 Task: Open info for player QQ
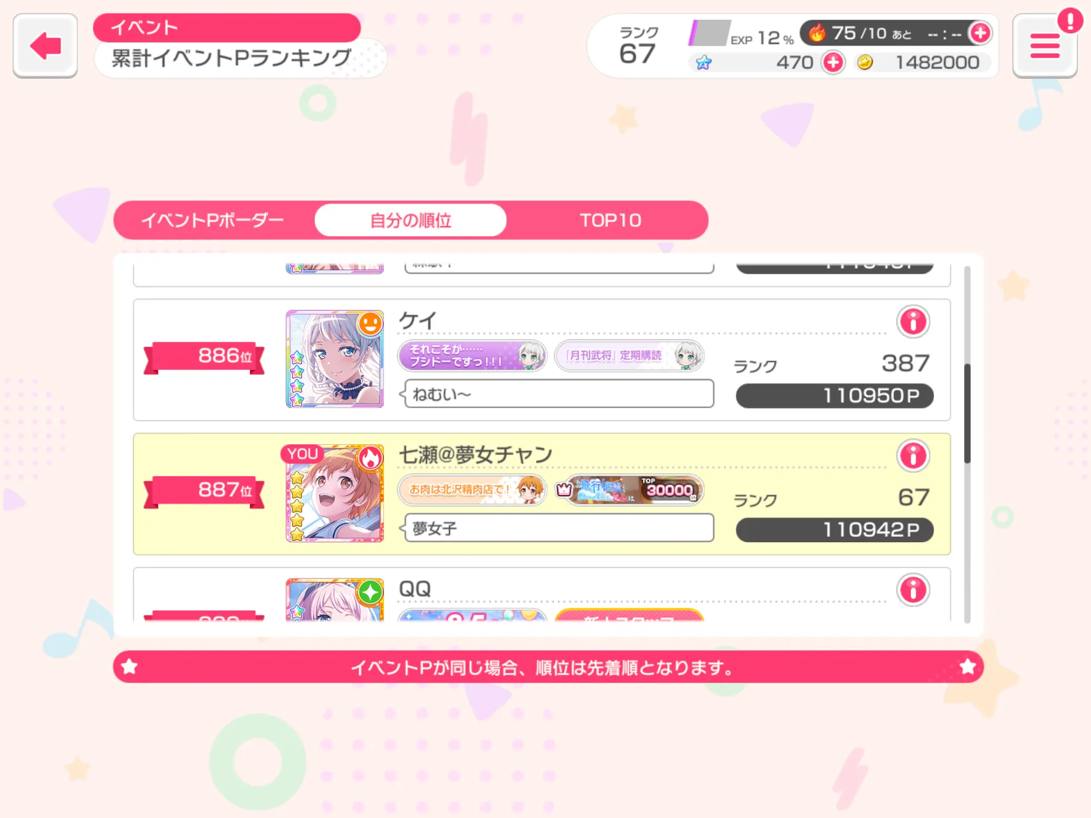coord(913,590)
